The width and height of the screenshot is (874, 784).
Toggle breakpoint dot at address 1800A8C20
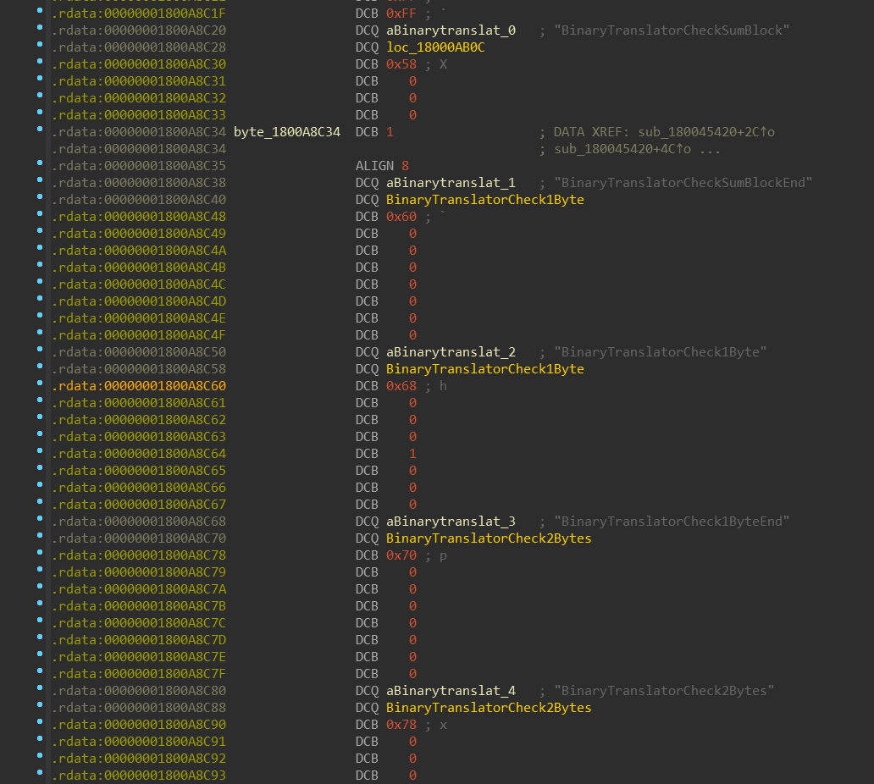(40, 27)
